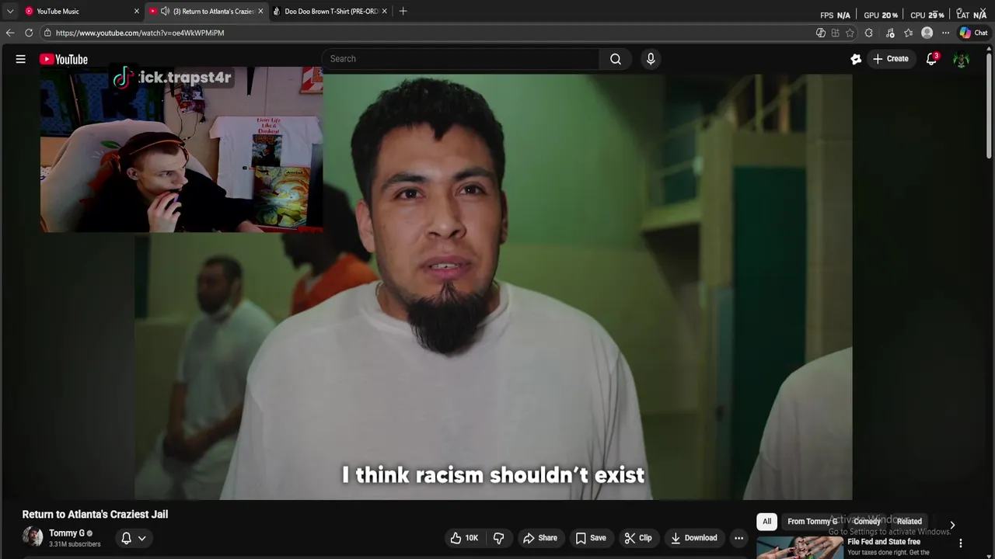The image size is (995, 559).
Task: Open the browser extensions puzzle icon
Action: click(x=869, y=33)
